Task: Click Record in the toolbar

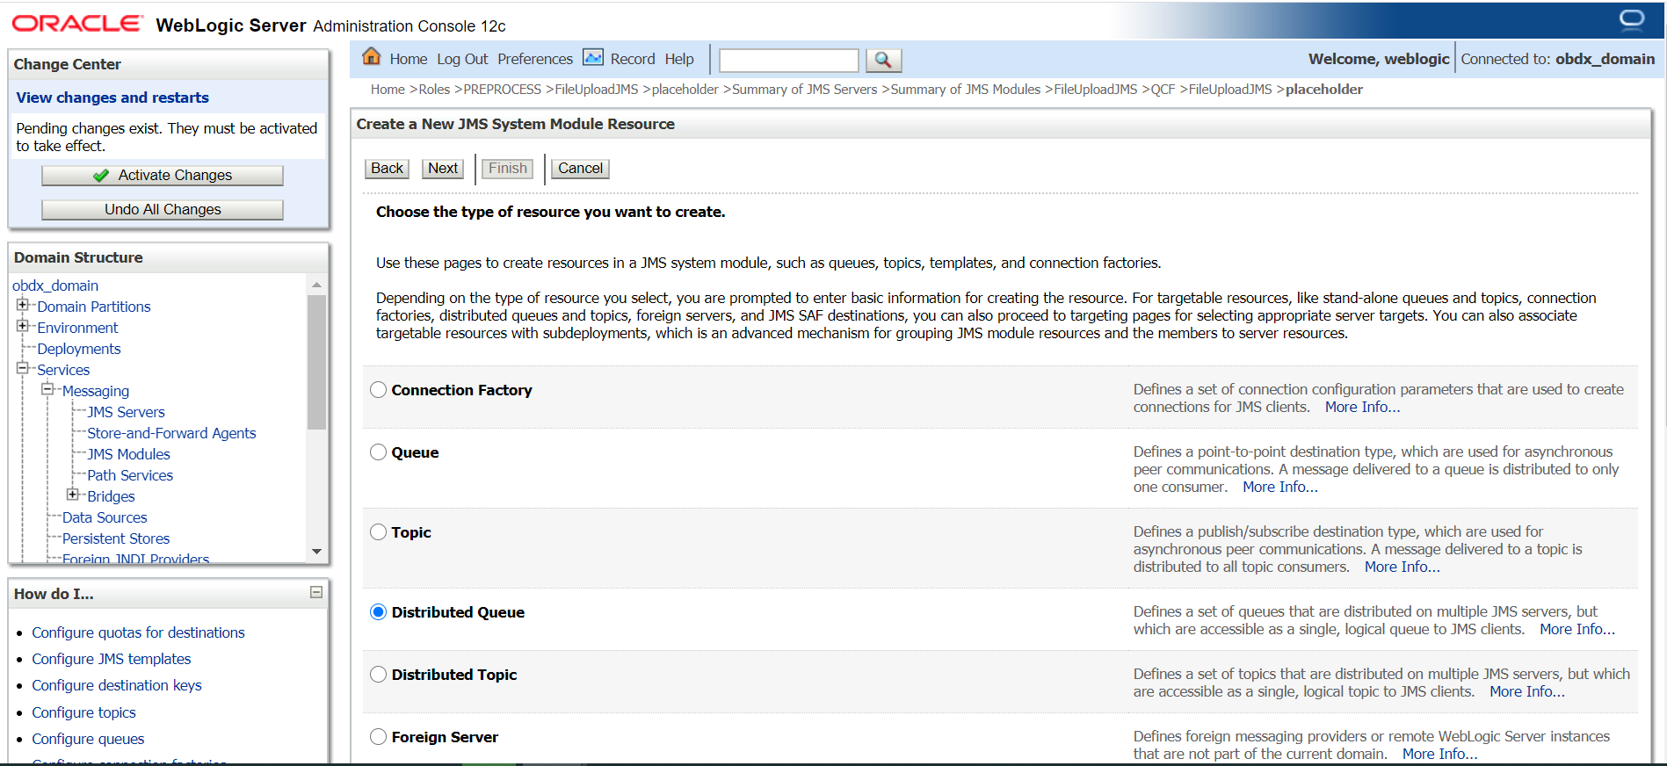Action: point(633,59)
